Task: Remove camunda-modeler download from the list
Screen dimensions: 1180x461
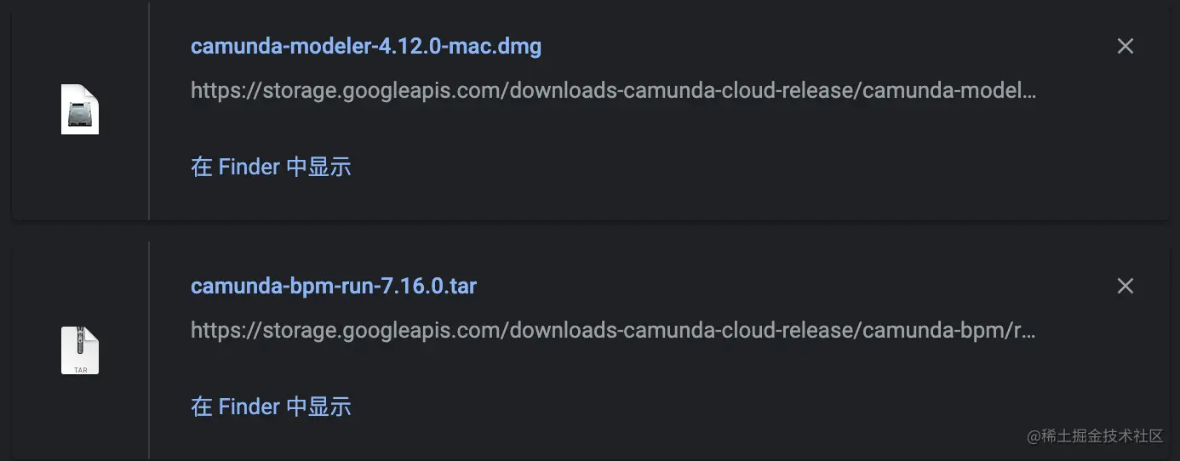Action: point(1125,46)
